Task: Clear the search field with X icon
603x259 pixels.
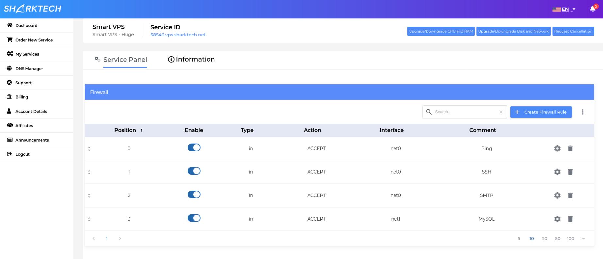Action: (x=501, y=112)
